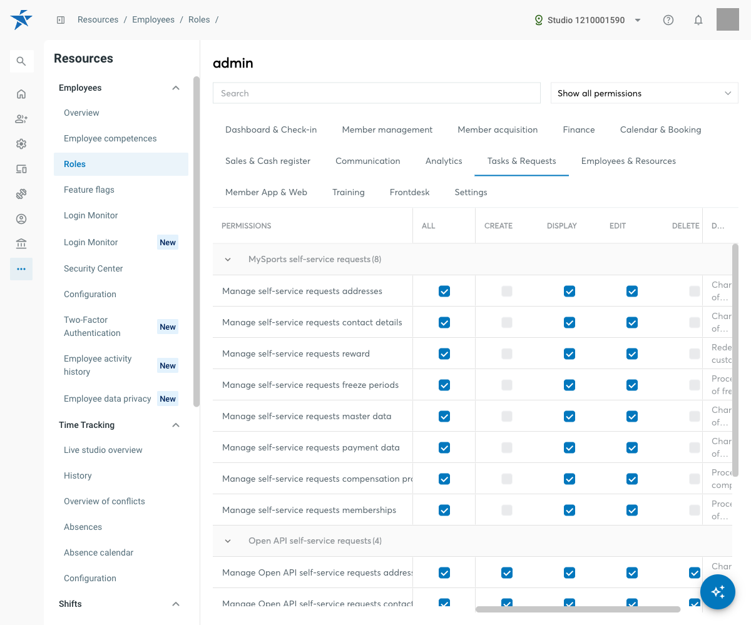Toggle DISPLAY checkbox for requests compensation row
Image resolution: width=751 pixels, height=625 pixels.
click(x=570, y=479)
